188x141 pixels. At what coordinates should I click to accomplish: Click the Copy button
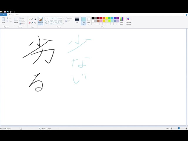click(9, 21)
